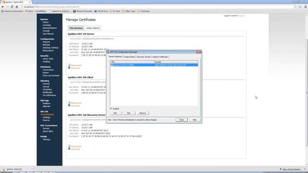Expand the Other Tools bookmark folder
This screenshot has width=308, height=173.
128,12
